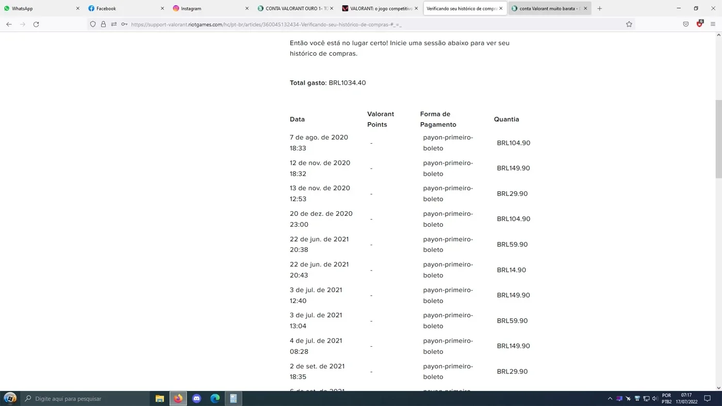This screenshot has height=406, width=722.
Task: Reload the current page
Action: pos(36,24)
